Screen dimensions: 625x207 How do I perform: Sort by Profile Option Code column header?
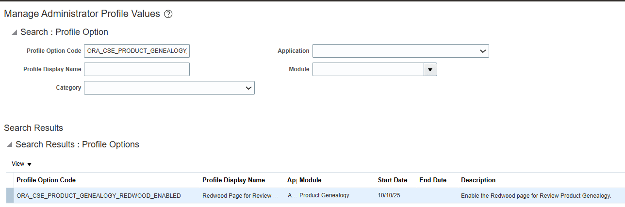(x=46, y=180)
